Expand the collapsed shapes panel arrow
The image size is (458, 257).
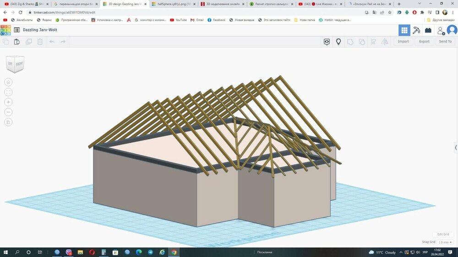456,147
